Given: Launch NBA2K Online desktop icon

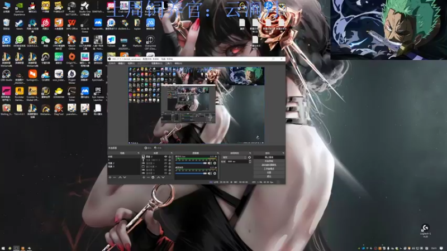Looking at the screenshot, I should [72, 42].
